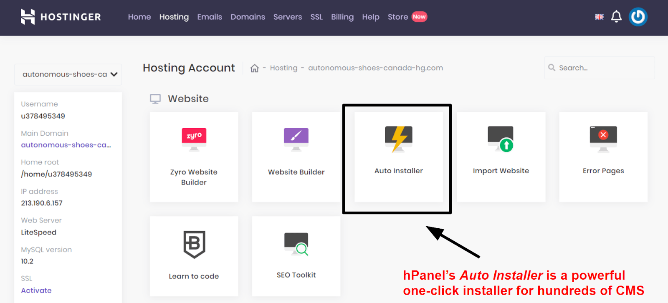
Task: Select the Auto Installer label
Action: tap(399, 171)
